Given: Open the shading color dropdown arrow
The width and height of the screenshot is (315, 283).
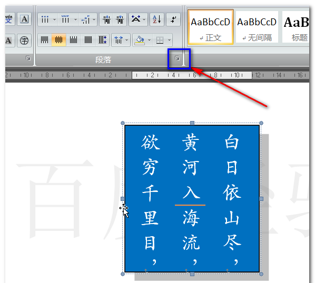Looking at the screenshot, I should [x=149, y=40].
